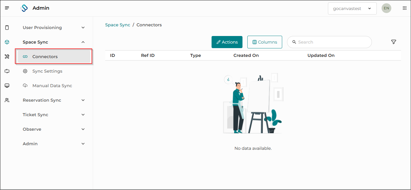411x190 pixels.
Task: Collapse the Space Sync section
Action: point(54,42)
